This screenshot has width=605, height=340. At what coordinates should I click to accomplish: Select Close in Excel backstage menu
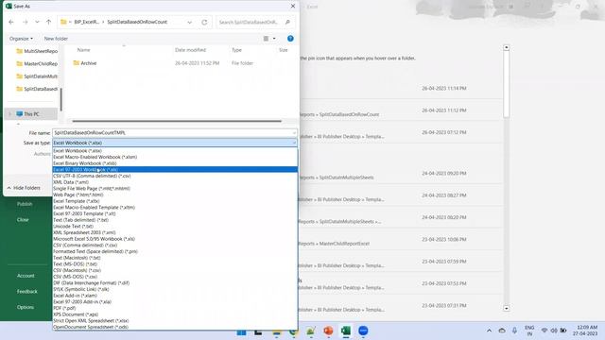point(23,220)
